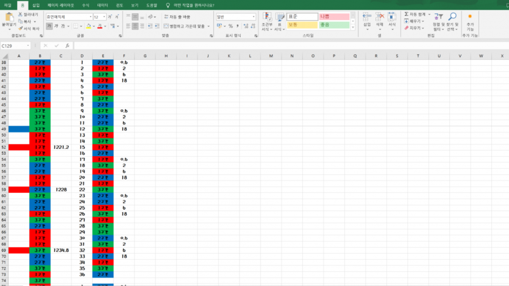
Task: Click the Insert cells (삽입) icon
Action: [367, 17]
